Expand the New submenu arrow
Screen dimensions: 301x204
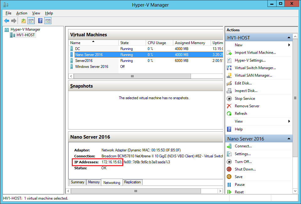[289, 45]
